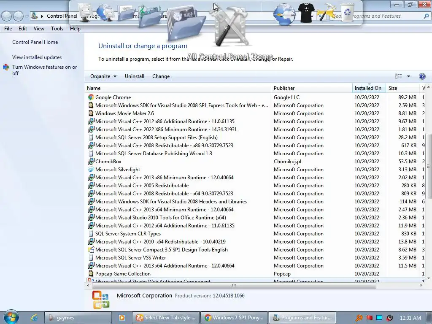The width and height of the screenshot is (432, 324).
Task: Launch the web browser globe dock icon
Action: (x=284, y=14)
